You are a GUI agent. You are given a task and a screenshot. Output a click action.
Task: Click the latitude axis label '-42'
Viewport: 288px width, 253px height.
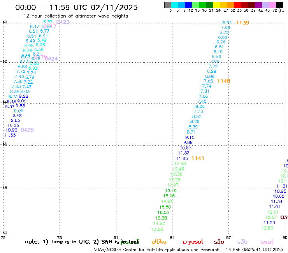[4, 61]
